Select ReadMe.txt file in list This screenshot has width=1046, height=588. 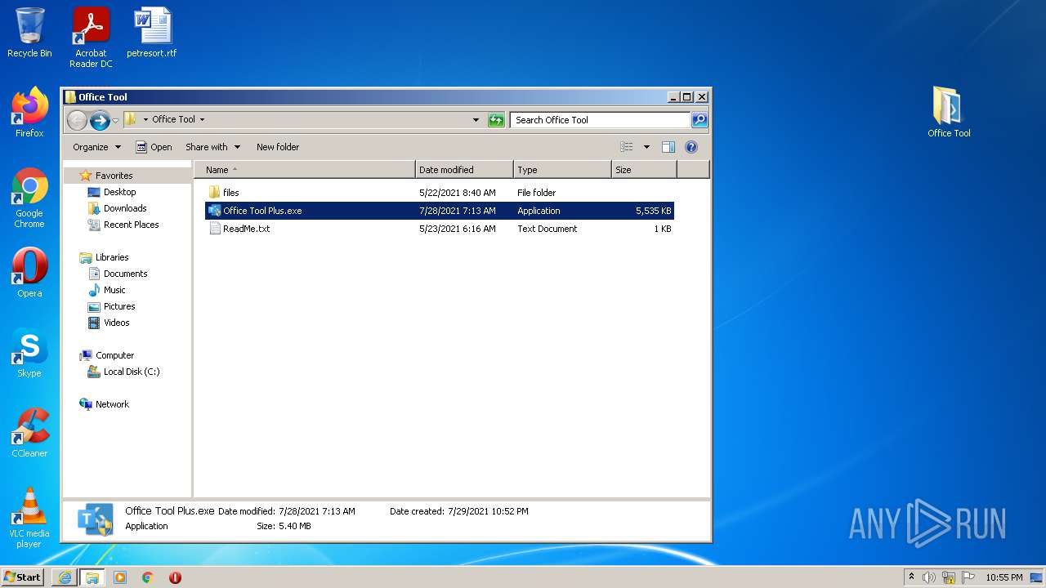(246, 229)
